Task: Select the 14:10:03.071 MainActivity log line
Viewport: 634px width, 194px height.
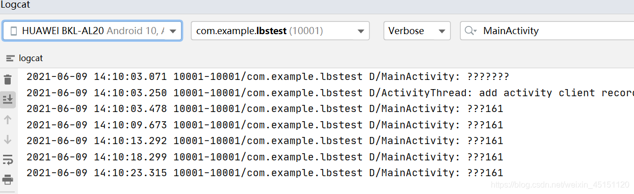Action: coord(268,77)
